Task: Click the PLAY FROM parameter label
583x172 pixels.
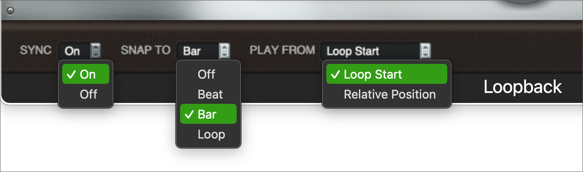Action: pos(282,50)
